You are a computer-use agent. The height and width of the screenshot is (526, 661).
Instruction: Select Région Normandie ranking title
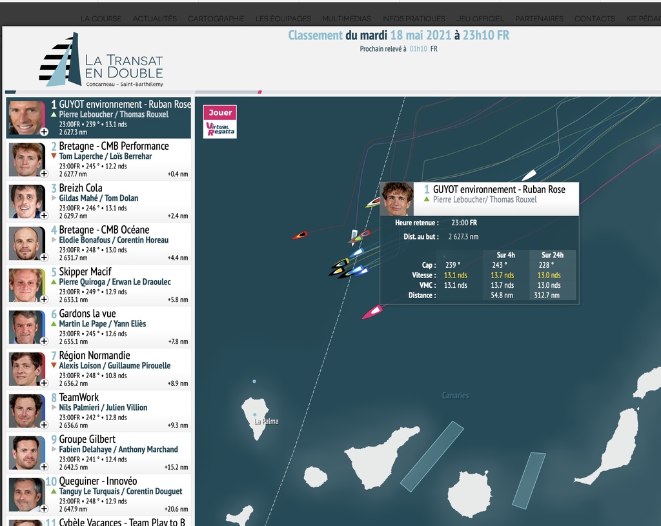(x=94, y=356)
